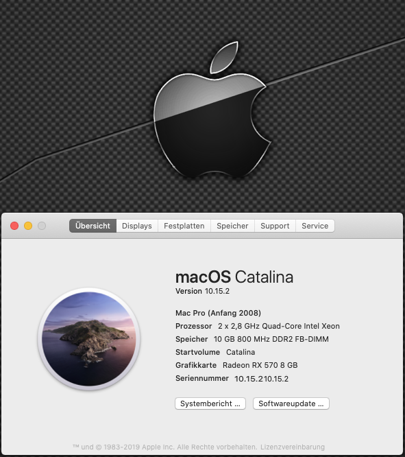Click the Seriennummer value text
This screenshot has width=405, height=457.
tap(262, 379)
